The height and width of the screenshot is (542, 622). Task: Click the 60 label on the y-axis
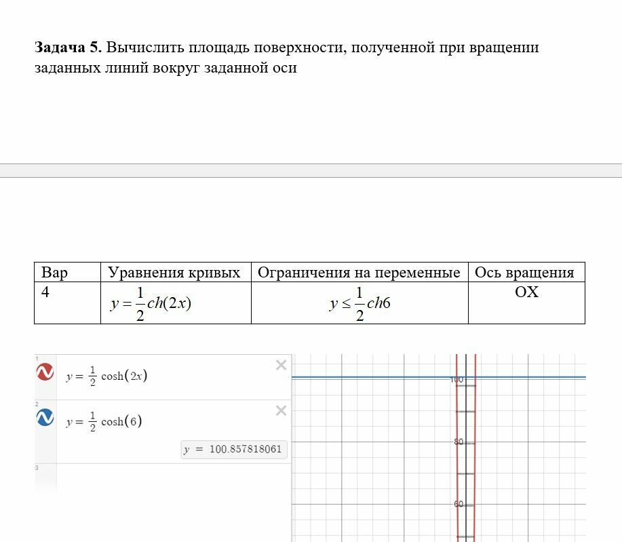point(459,504)
